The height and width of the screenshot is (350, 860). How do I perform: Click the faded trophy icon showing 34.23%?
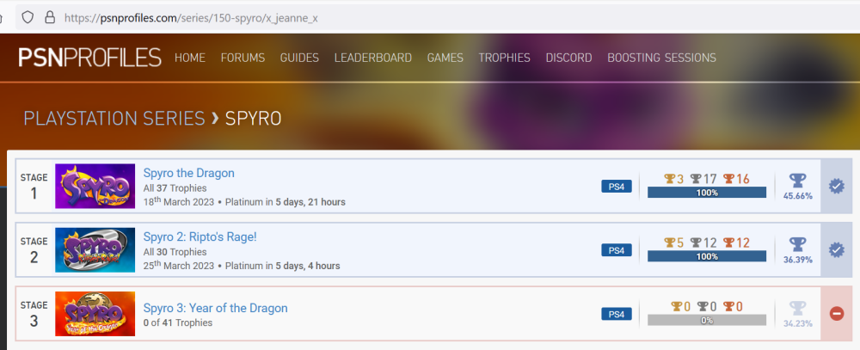pyautogui.click(x=798, y=309)
